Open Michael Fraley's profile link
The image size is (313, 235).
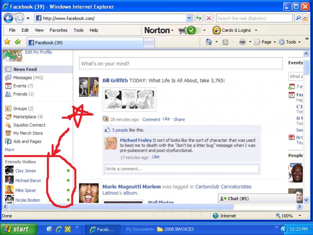[136, 140]
